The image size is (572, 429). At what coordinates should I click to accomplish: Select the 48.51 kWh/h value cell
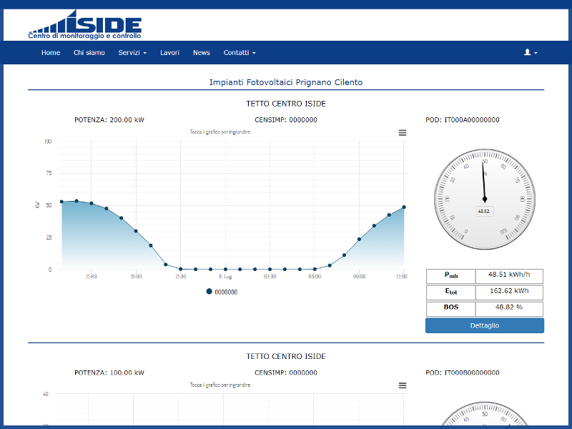[x=509, y=276]
